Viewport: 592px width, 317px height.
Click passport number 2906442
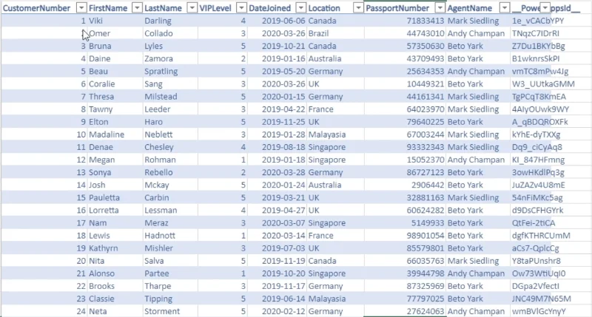405,185
